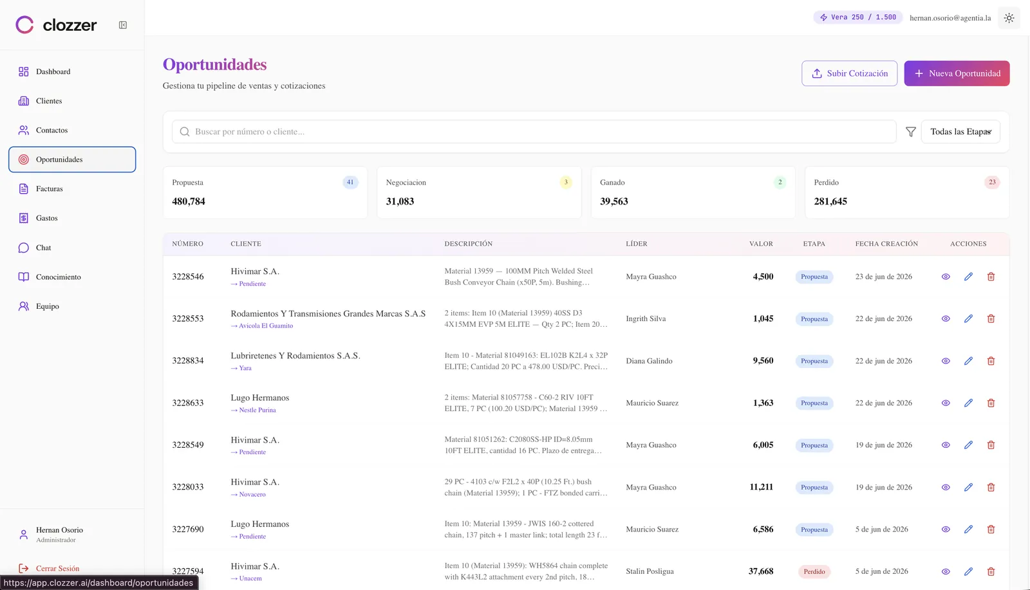Edit opportunity 3228033 with pencil icon
1030x590 pixels.
968,488
